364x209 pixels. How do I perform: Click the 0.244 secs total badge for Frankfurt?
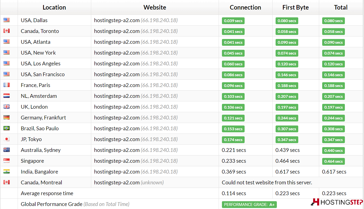pyautogui.click(x=333, y=118)
